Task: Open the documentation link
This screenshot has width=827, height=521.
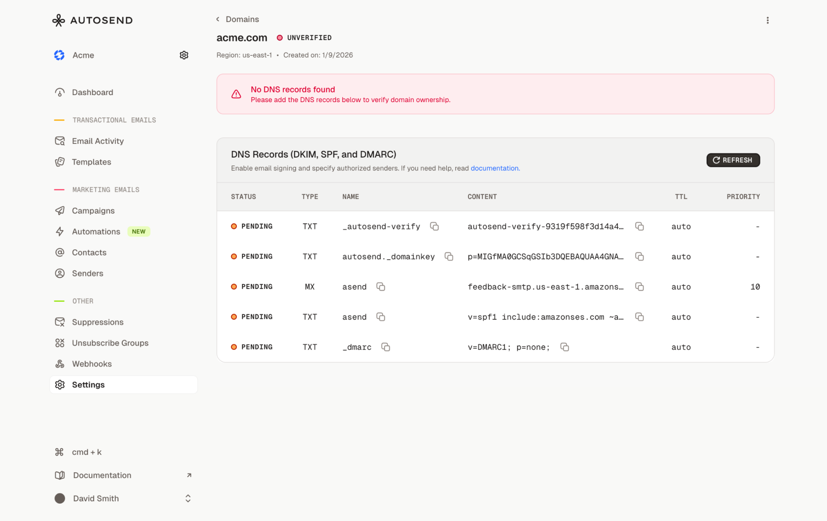Action: 495,168
